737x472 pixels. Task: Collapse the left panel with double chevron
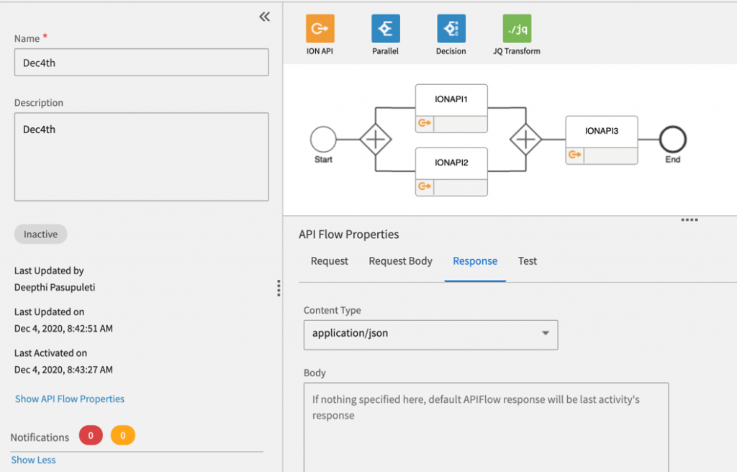click(x=264, y=17)
